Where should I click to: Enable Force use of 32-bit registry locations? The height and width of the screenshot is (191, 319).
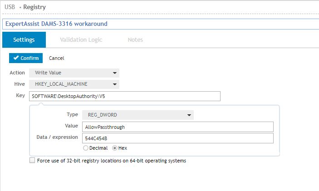tap(32, 161)
